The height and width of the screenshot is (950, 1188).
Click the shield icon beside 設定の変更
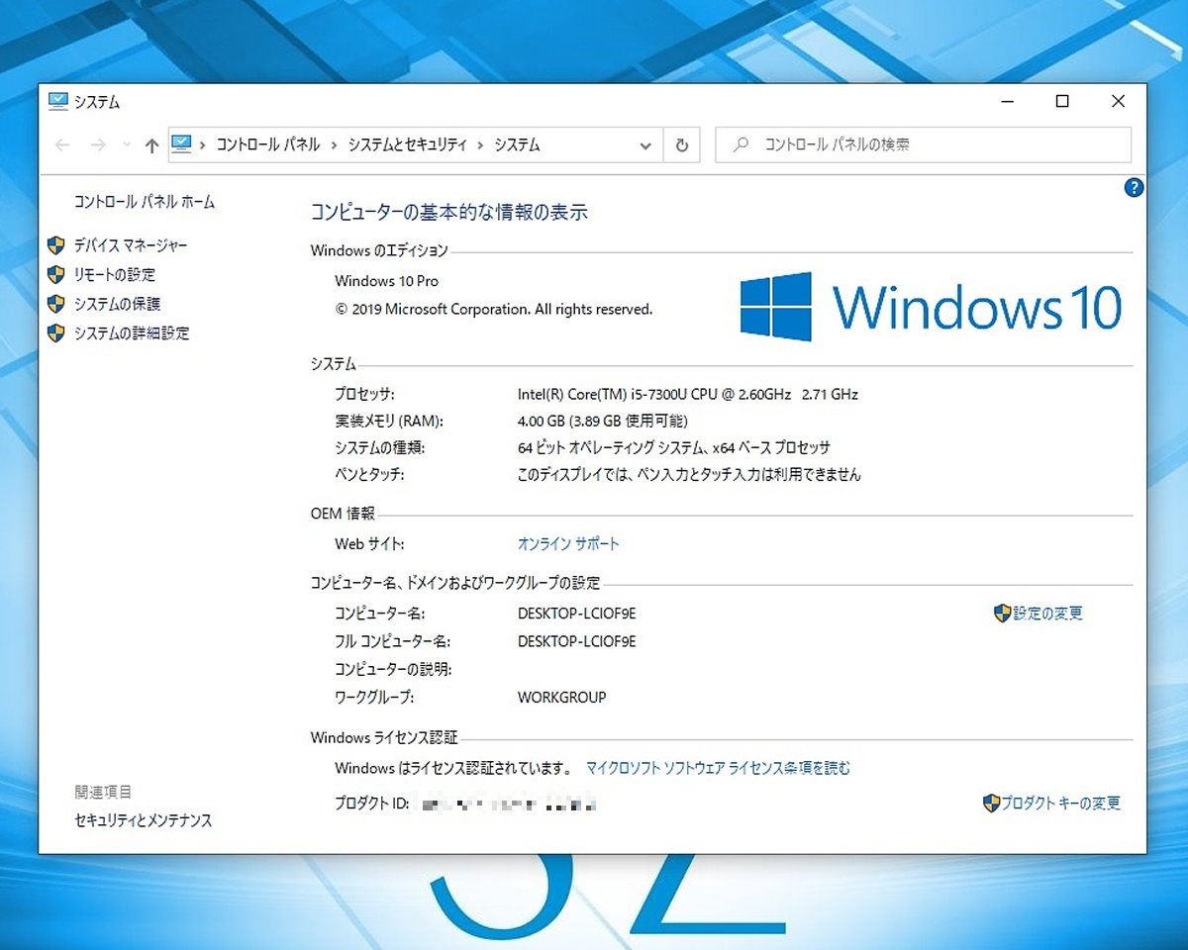[1002, 614]
